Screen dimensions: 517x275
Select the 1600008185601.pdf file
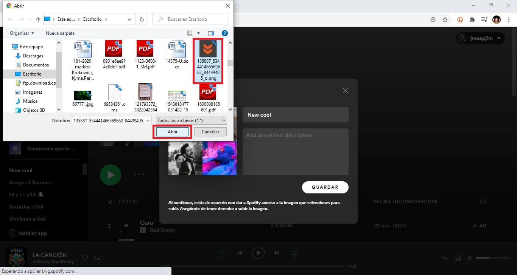208,98
